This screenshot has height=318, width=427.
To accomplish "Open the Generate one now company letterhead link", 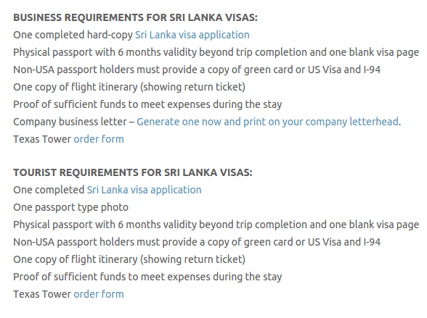I will click(x=268, y=122).
